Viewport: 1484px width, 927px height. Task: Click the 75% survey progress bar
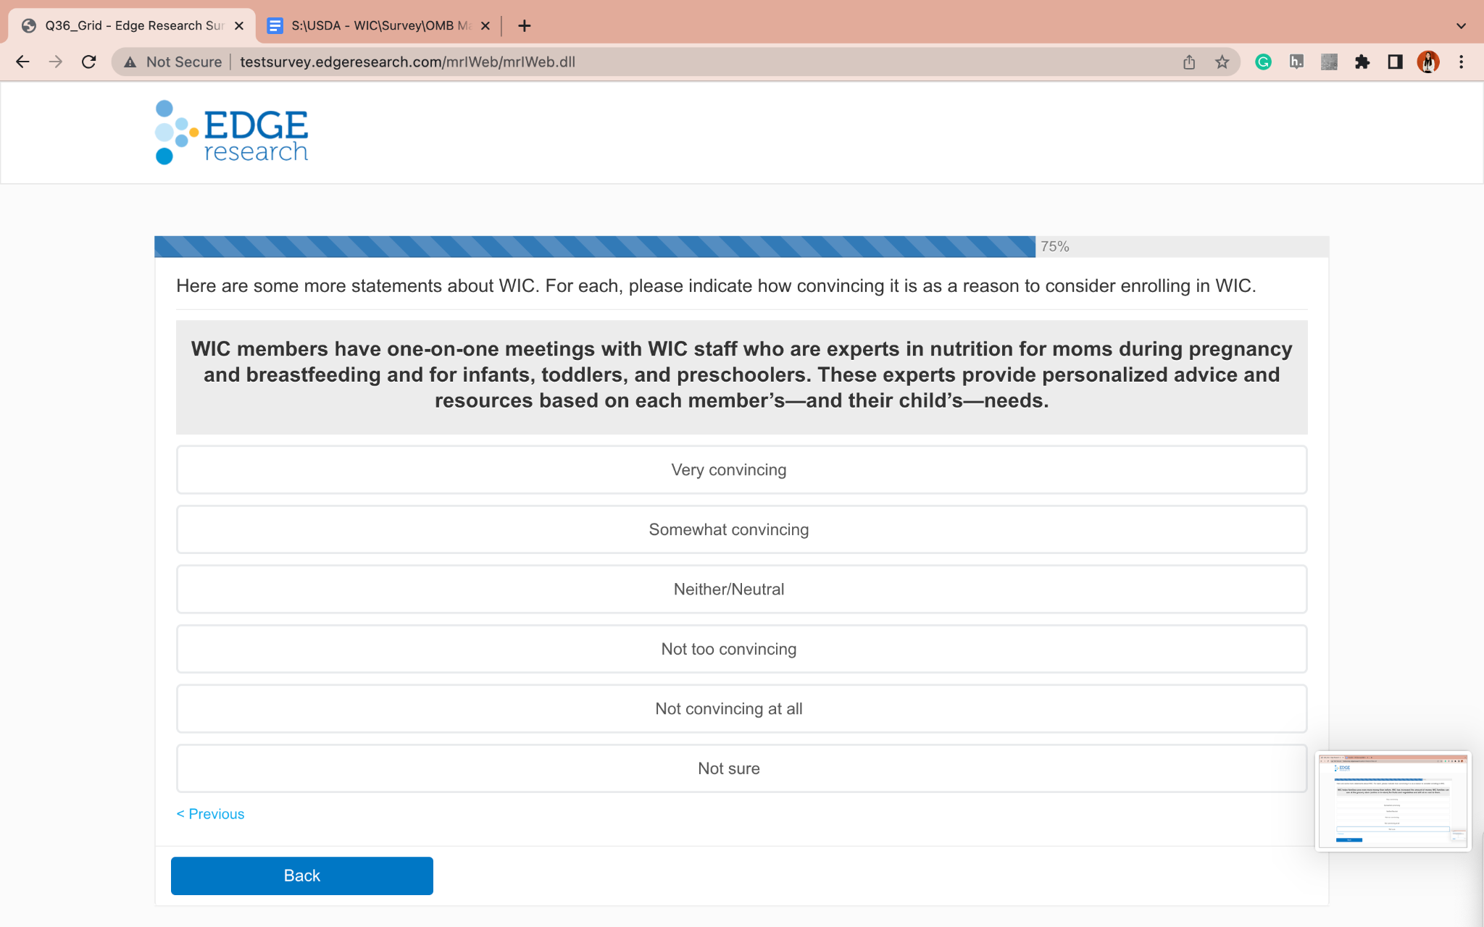coord(594,247)
